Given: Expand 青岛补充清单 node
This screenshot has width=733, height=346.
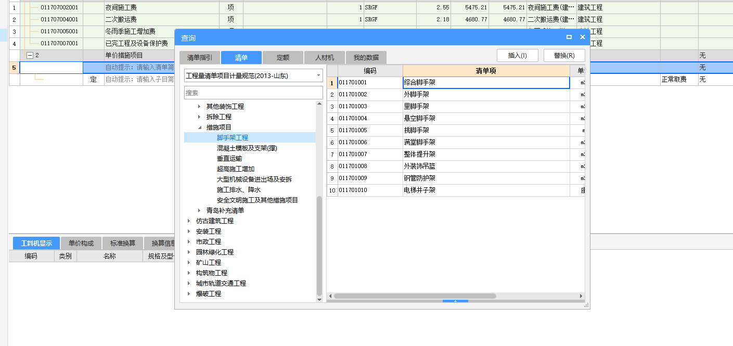Looking at the screenshot, I should pyautogui.click(x=199, y=211).
